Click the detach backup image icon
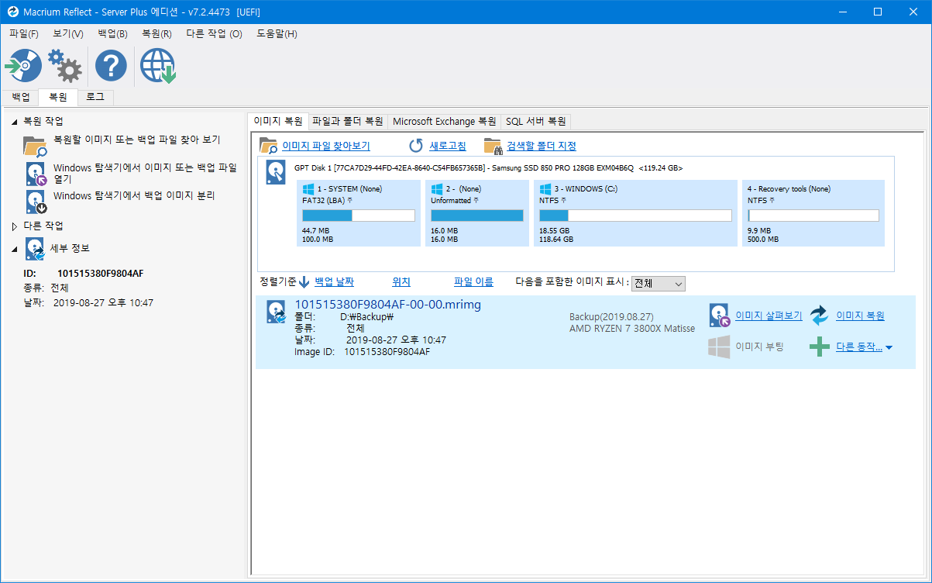 coord(36,202)
